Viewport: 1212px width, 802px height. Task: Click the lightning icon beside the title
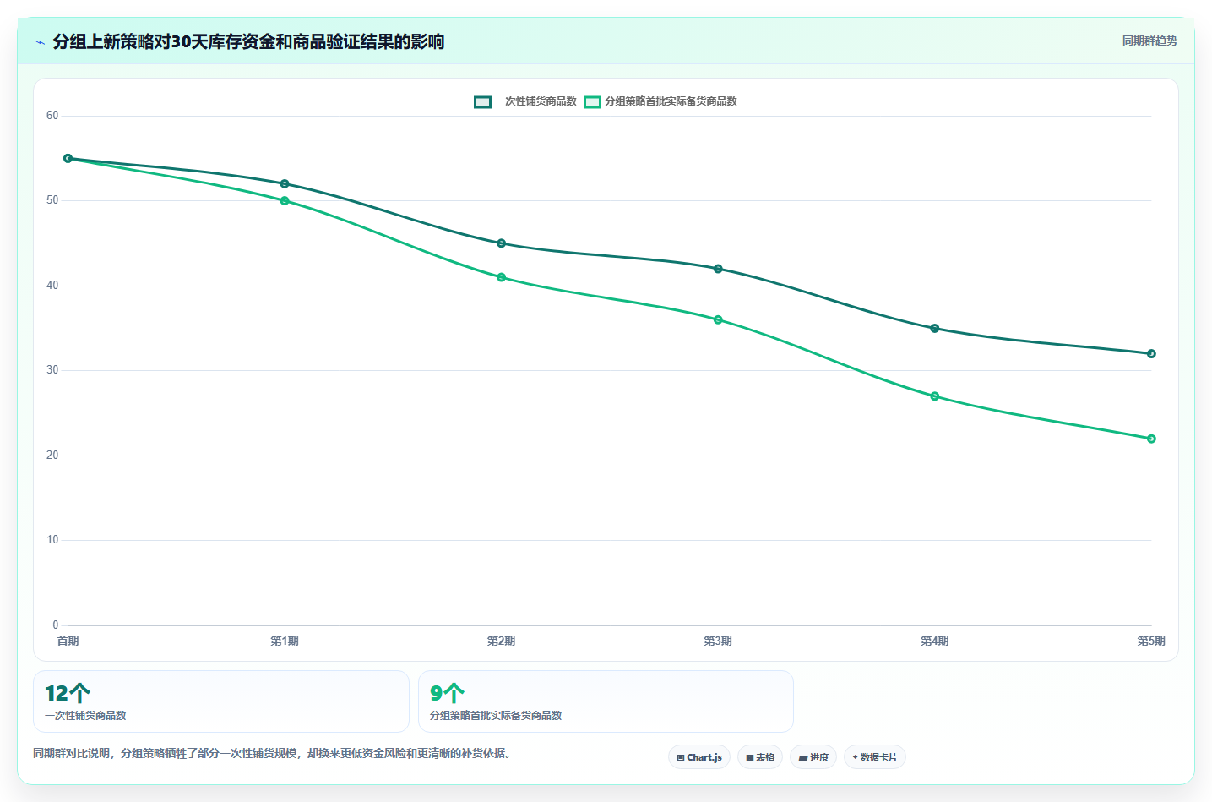pos(40,42)
